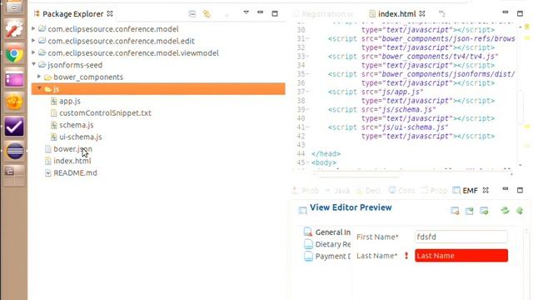Fold the script block at line 37
The image size is (533, 300).
coord(308,92)
